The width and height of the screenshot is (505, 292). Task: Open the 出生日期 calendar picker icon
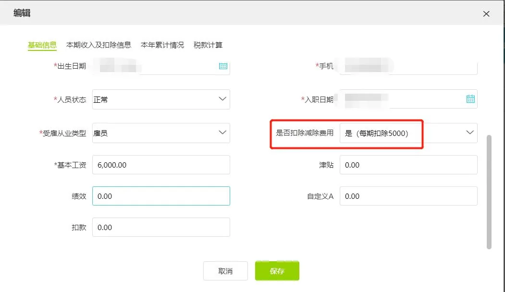[223, 66]
